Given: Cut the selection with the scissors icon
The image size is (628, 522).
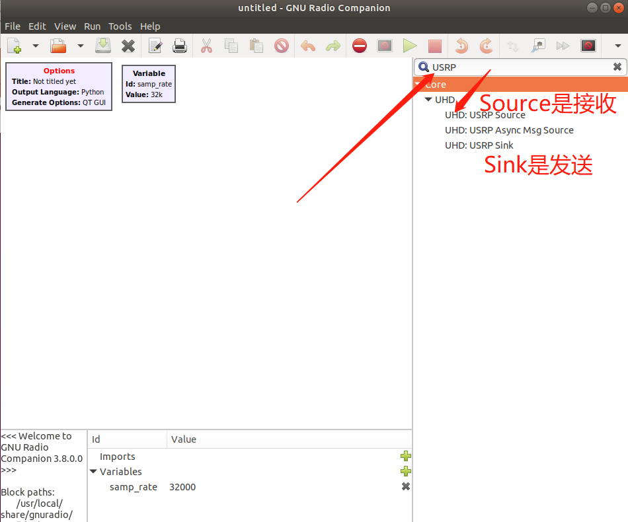Looking at the screenshot, I should pos(206,46).
